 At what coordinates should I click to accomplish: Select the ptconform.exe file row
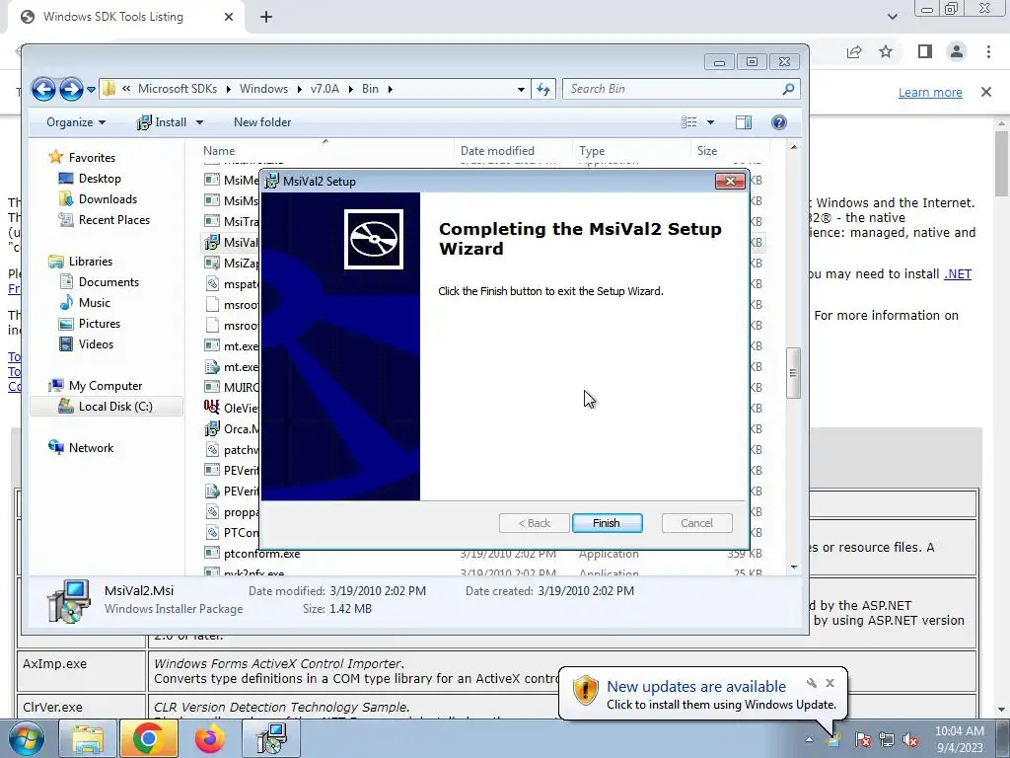tap(483, 553)
